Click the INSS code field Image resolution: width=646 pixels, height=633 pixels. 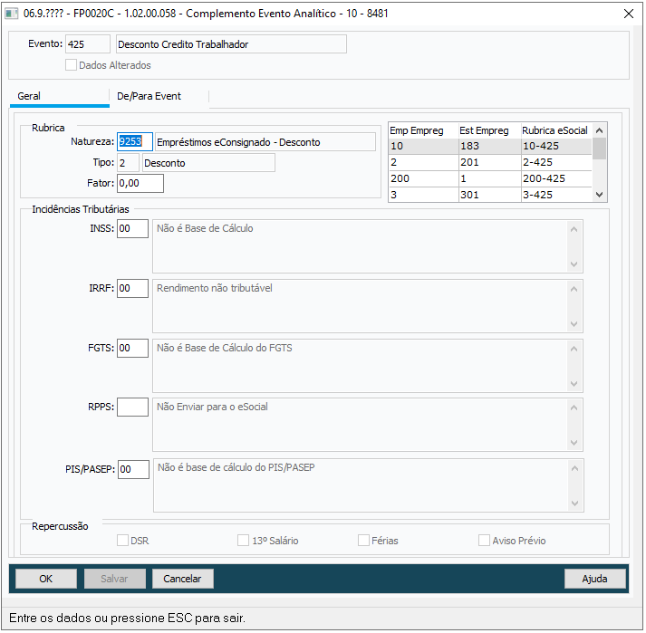coord(132,228)
